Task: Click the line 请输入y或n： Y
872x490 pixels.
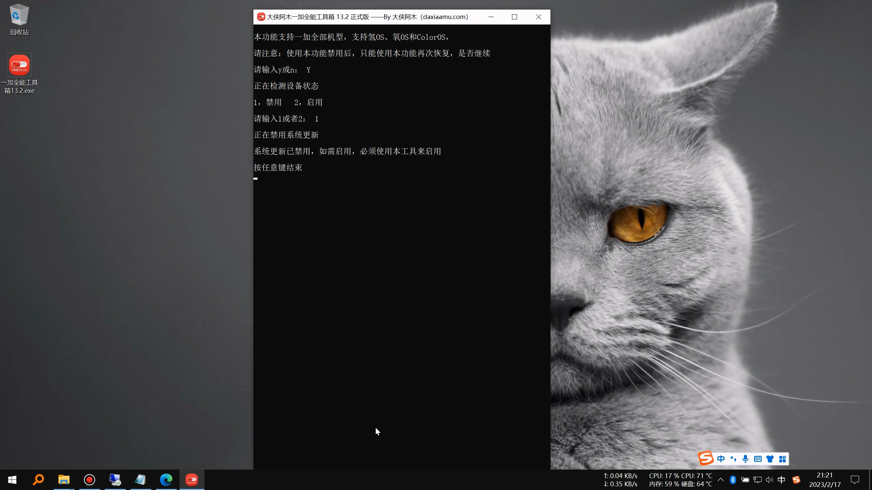Action: click(x=282, y=70)
